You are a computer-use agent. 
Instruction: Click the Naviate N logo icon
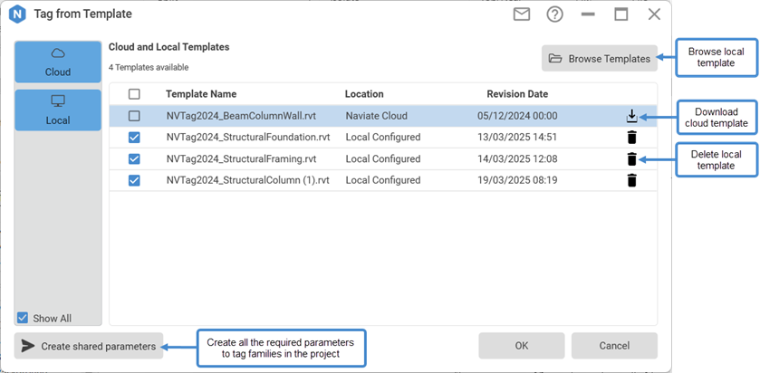15,14
